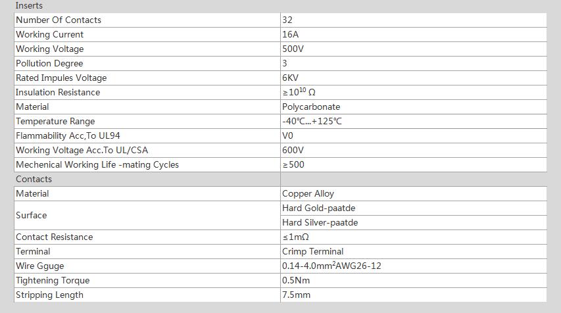
Task: Click the 16A working current value
Action: coord(290,34)
